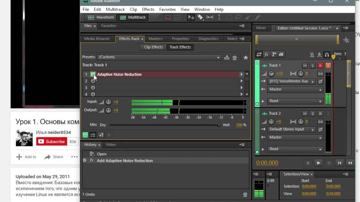Open Adaptive Noise Reduction slot arrow menu
The height and width of the screenshot is (202, 360).
tap(241, 74)
